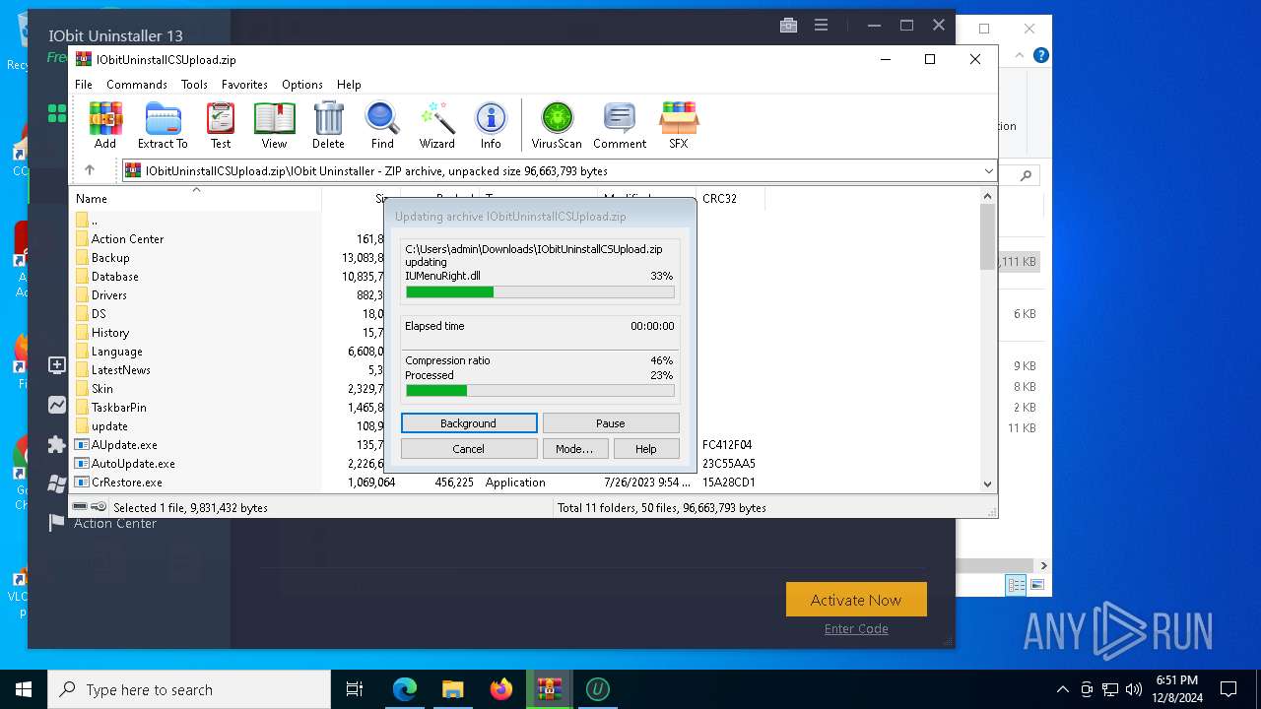The image size is (1261, 709).
Task: Click Help button in progress dialog
Action: point(645,448)
